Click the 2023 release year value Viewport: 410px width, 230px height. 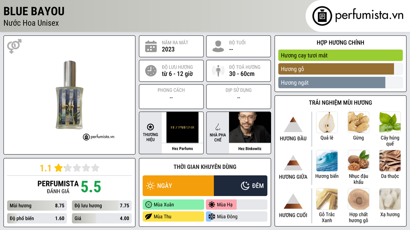(x=168, y=49)
